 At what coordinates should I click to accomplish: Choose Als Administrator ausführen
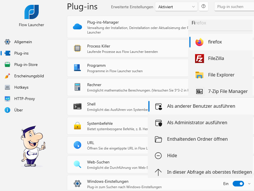pos(197,123)
